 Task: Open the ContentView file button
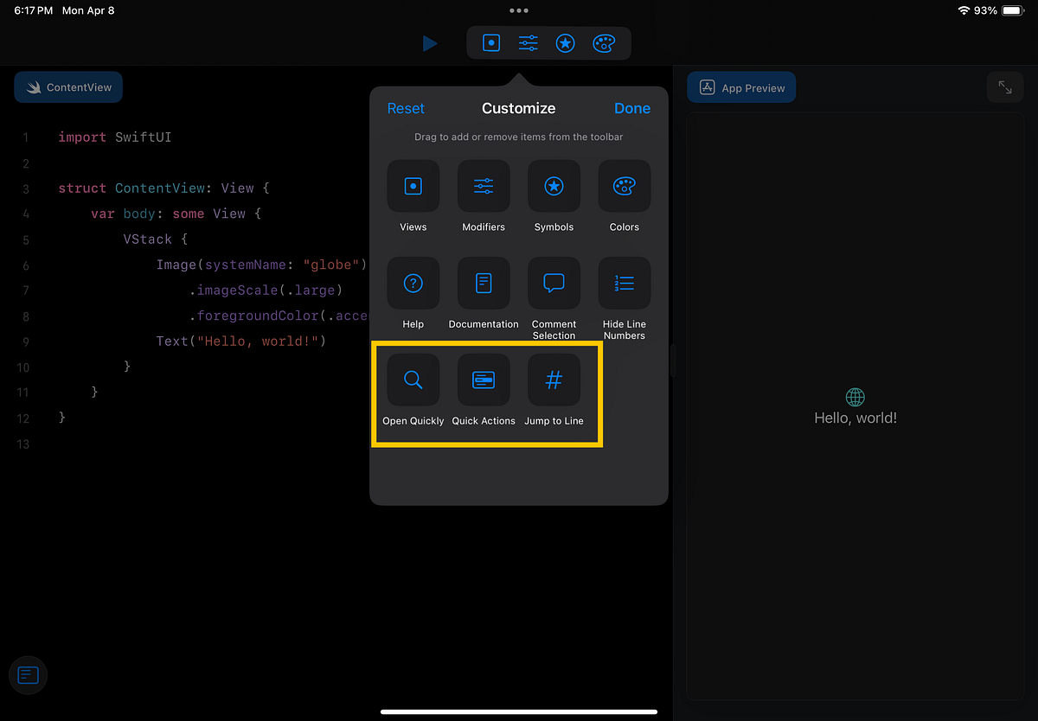[x=67, y=86]
